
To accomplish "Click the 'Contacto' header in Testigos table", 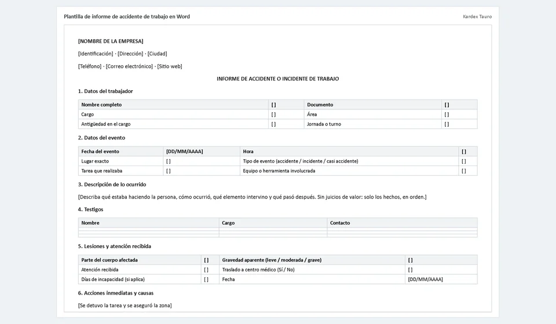I will pos(402,223).
